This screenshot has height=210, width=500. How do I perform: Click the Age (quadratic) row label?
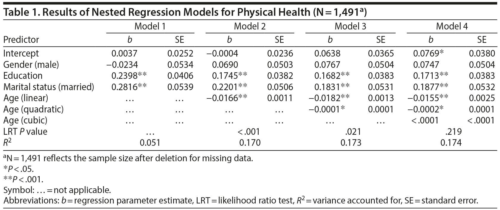[33, 109]
